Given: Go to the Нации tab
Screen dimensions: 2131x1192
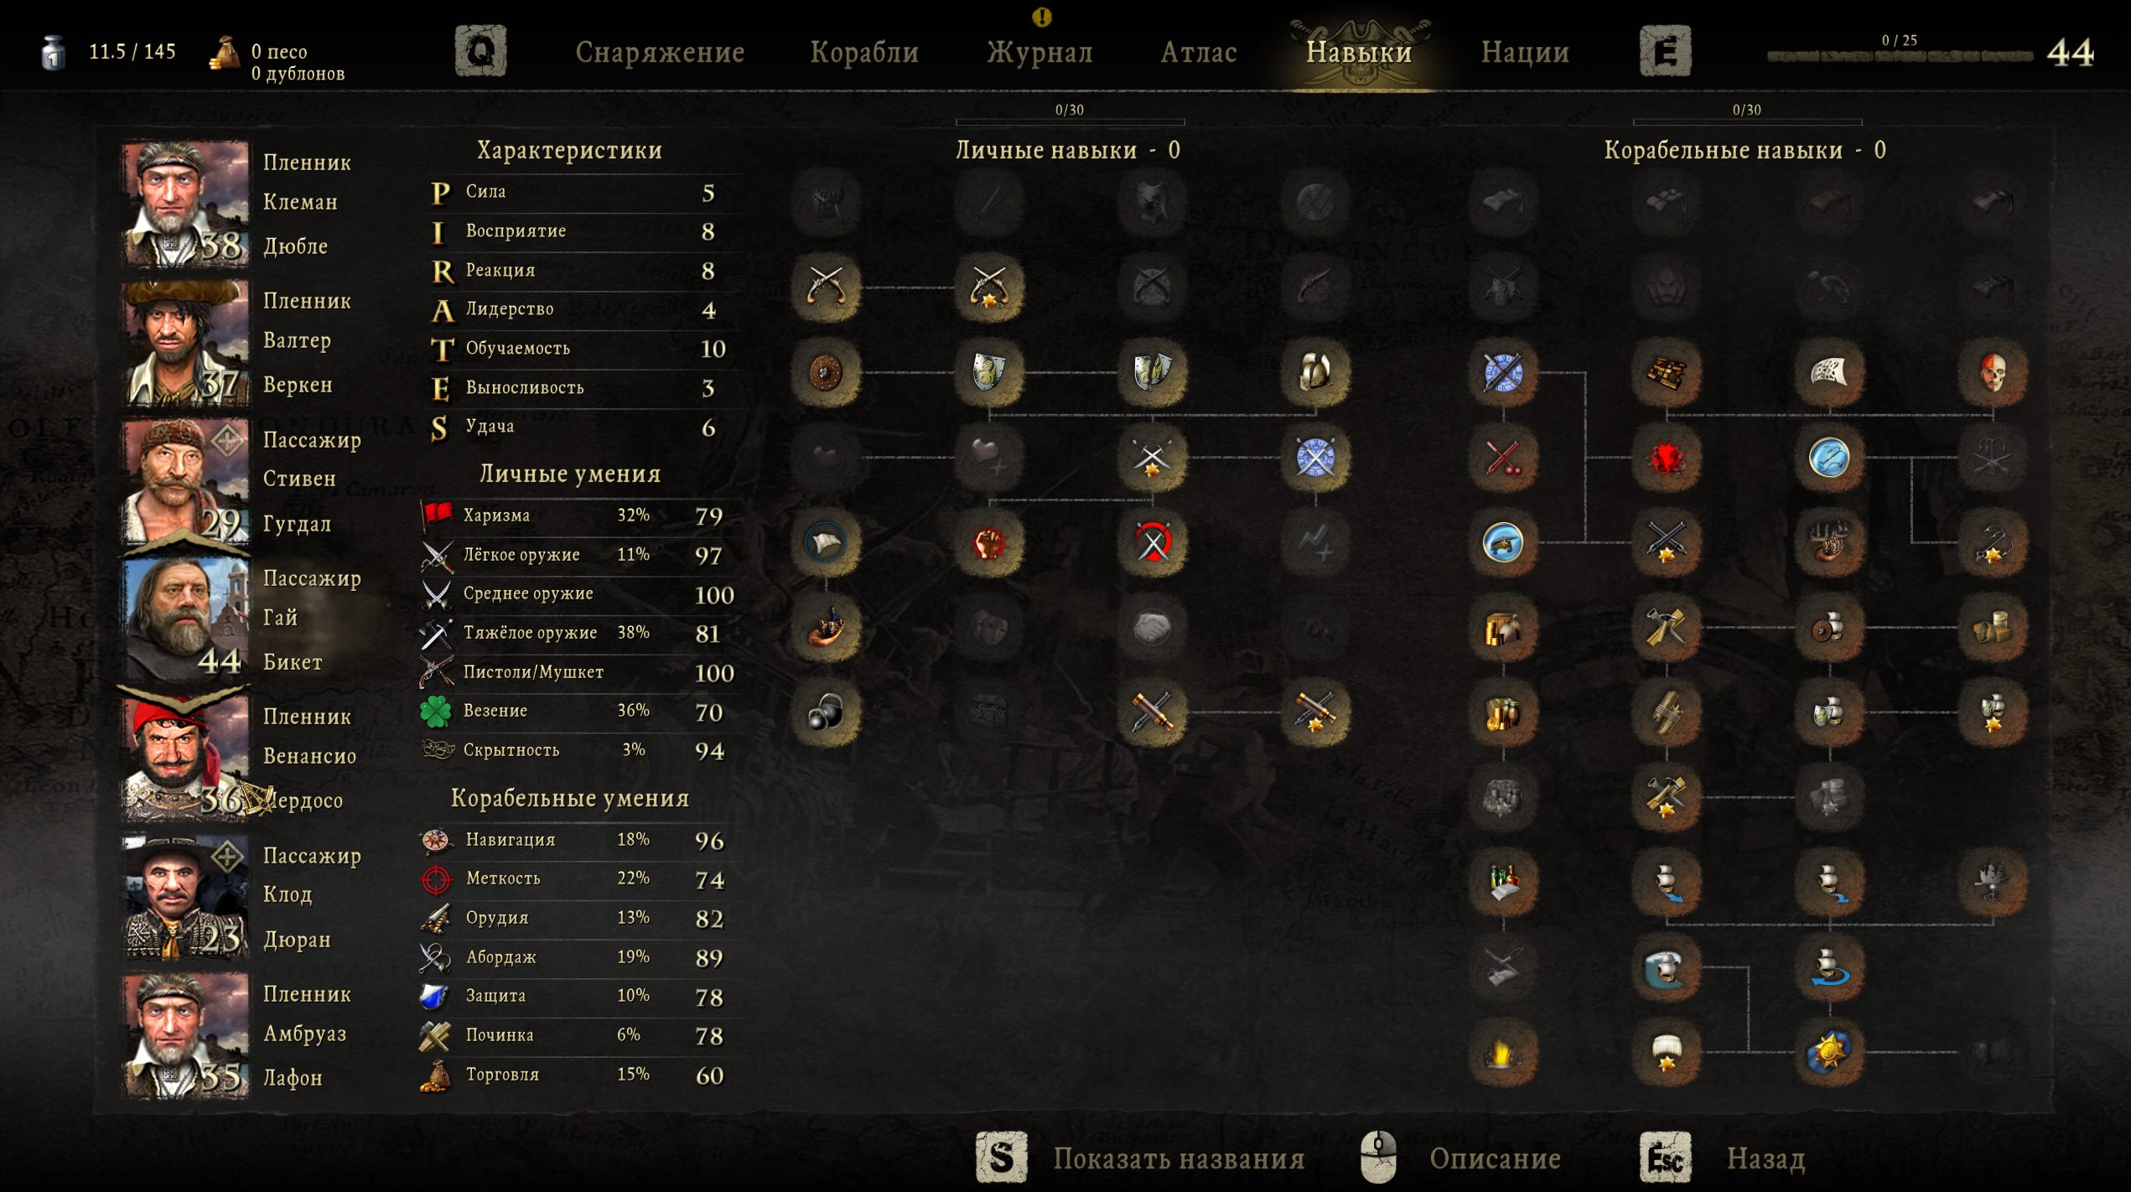Looking at the screenshot, I should point(1525,52).
